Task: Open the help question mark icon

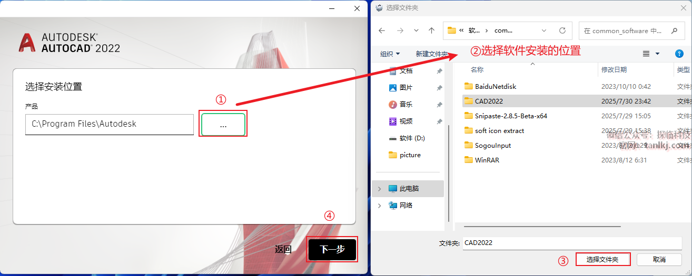Action: [x=679, y=54]
